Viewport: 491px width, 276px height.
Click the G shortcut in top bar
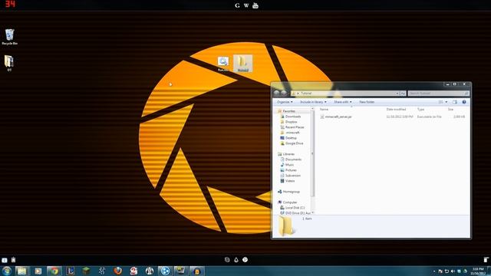click(237, 5)
